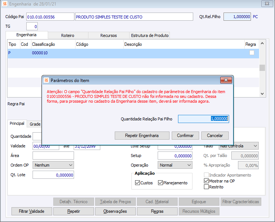Click the grid scrollbar down arrow
The image size is (275, 222).
tap(262, 94)
